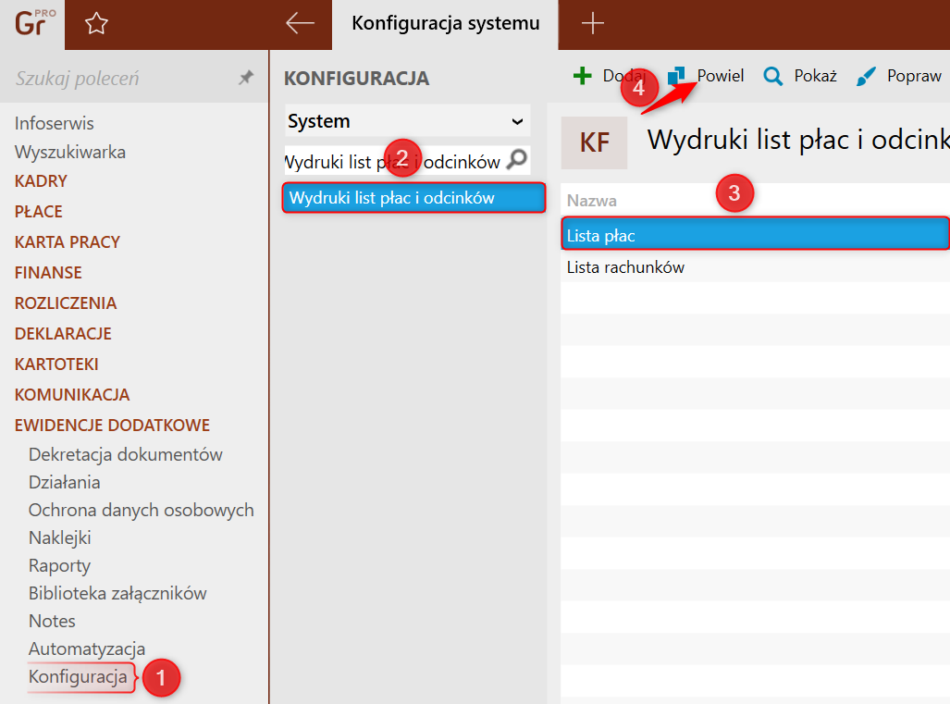
Task: Click the Popraw brush icon
Action: [866, 77]
